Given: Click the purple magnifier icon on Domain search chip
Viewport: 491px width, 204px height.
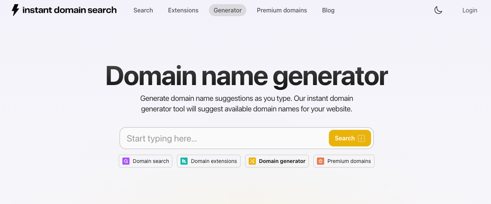Looking at the screenshot, I should pos(126,161).
